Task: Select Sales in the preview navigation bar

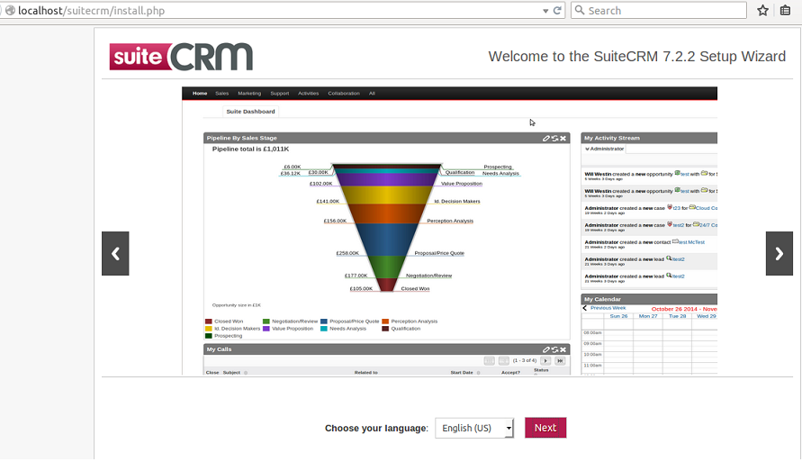Action: pos(222,93)
